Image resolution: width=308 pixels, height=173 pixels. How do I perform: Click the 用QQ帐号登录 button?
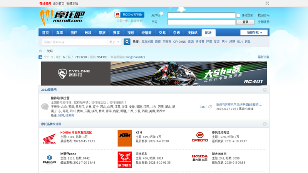point(130,15)
